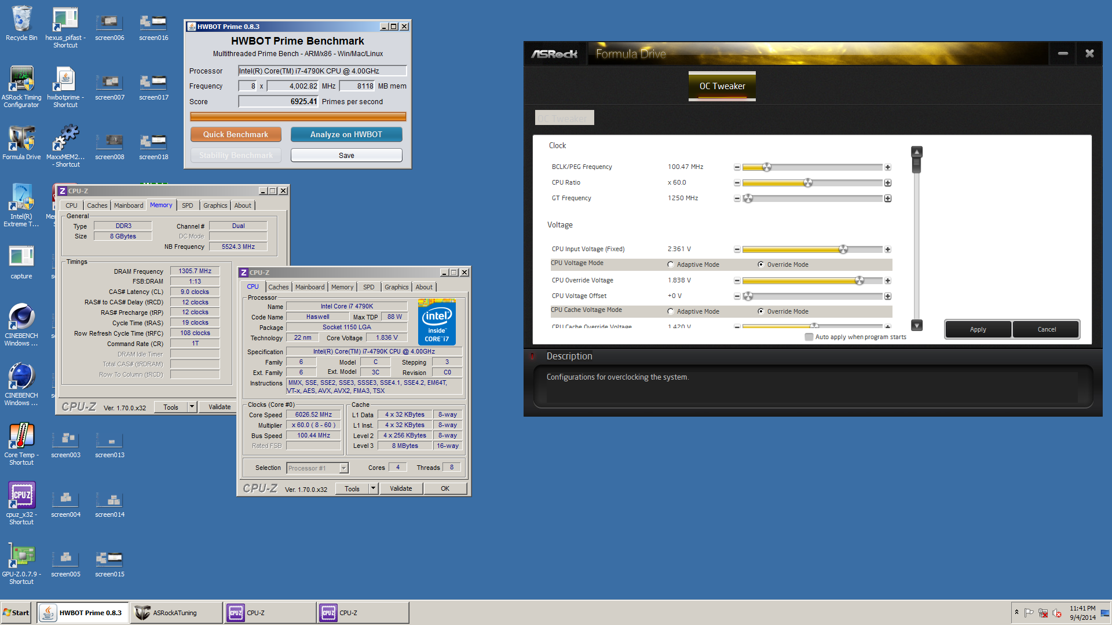Image resolution: width=1112 pixels, height=625 pixels.
Task: Open the GPU-Z.0.7.9 shortcut icon
Action: tap(21, 564)
